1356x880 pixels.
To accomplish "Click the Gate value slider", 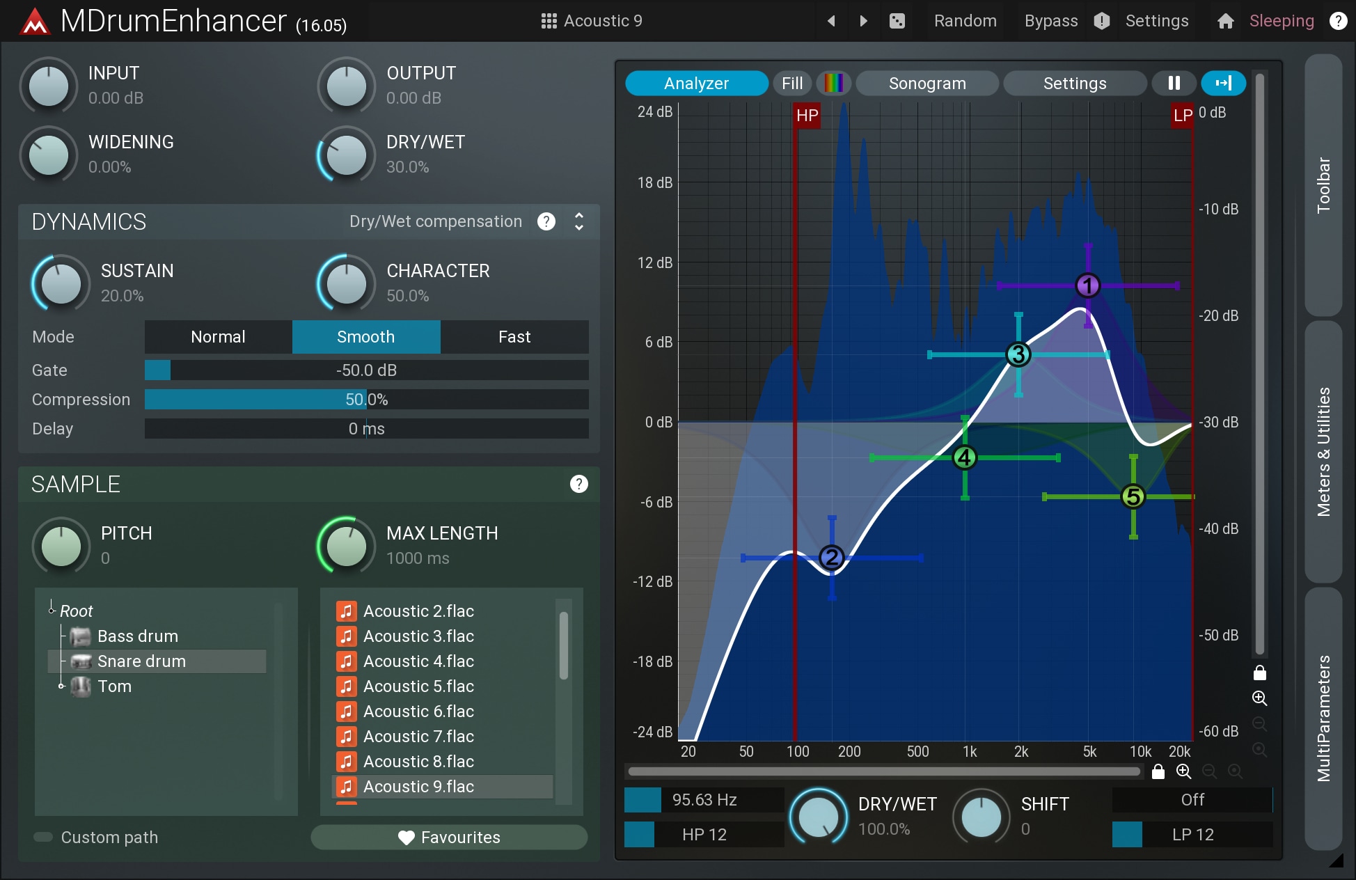I will pos(367,370).
